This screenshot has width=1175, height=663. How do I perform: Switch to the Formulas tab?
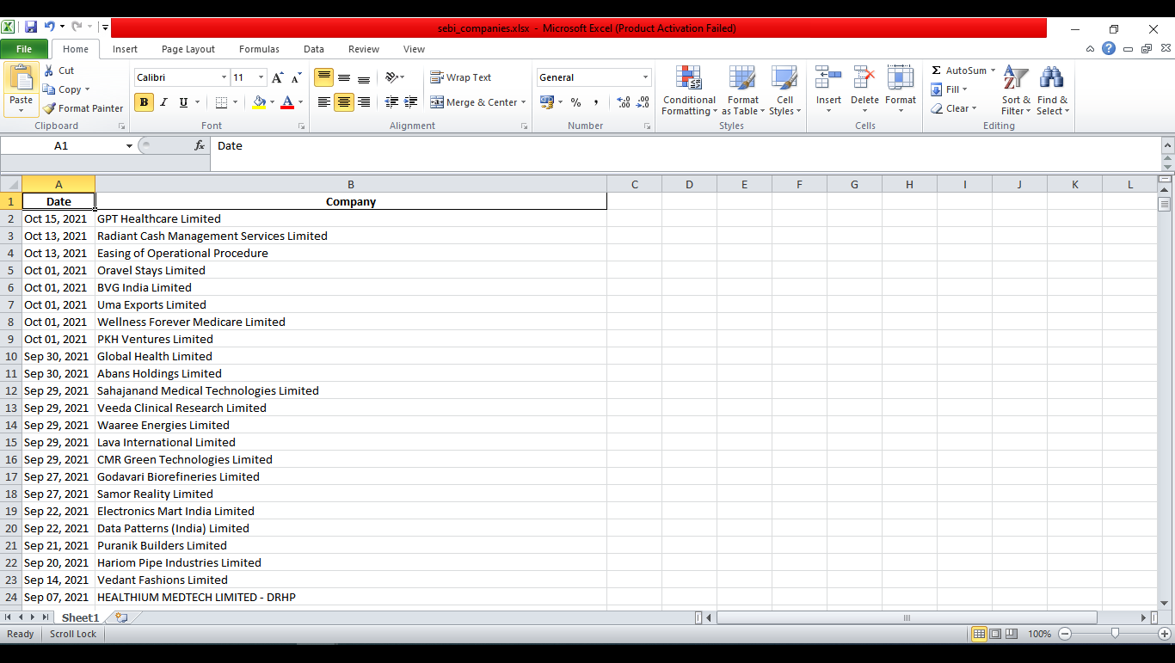(x=259, y=49)
